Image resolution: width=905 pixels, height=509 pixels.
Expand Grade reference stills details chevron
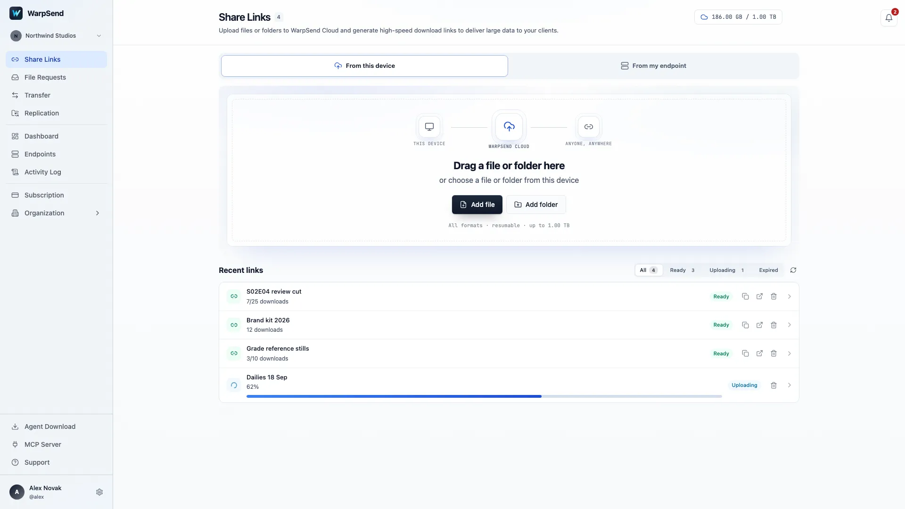[790, 353]
